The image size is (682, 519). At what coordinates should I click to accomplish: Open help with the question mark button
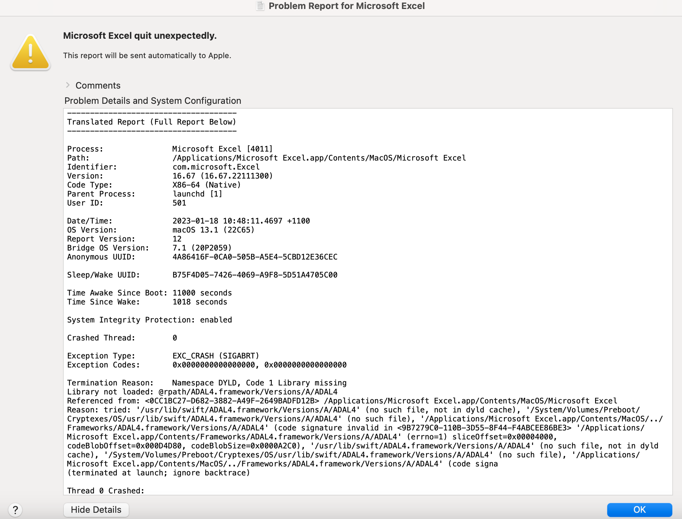(15, 510)
